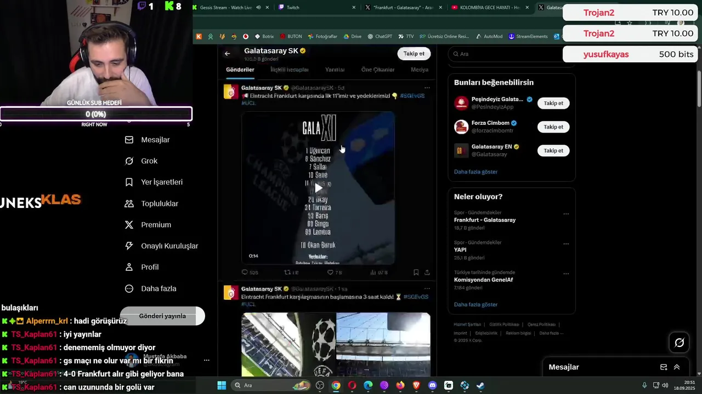The height and width of the screenshot is (394, 702).
Task: Open Hizmet Şartları footer link
Action: 467,325
